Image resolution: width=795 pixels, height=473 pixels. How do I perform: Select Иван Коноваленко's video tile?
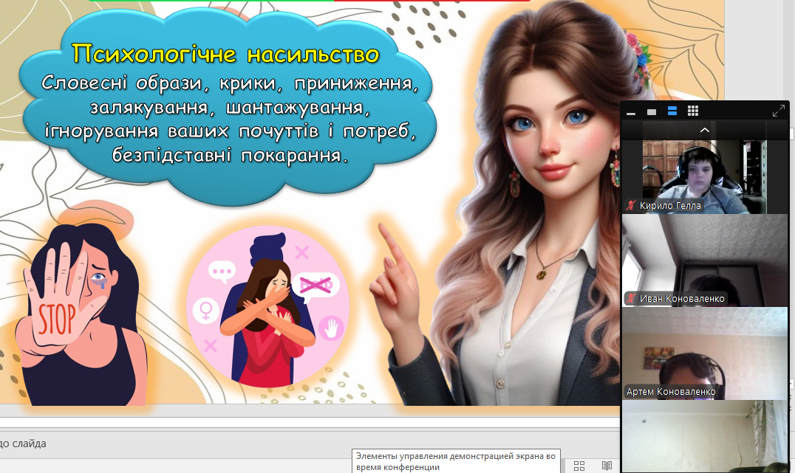[x=705, y=260]
